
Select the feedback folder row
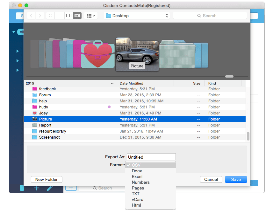(135, 89)
